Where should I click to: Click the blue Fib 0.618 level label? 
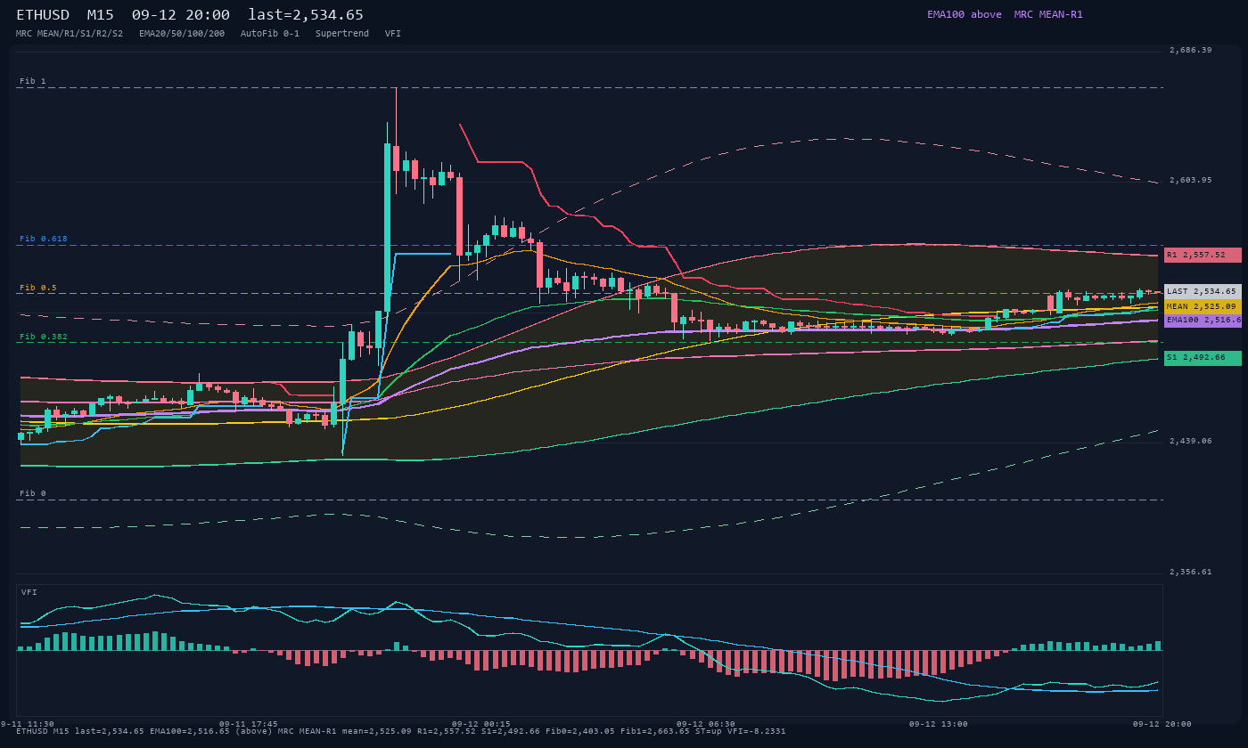click(x=44, y=239)
